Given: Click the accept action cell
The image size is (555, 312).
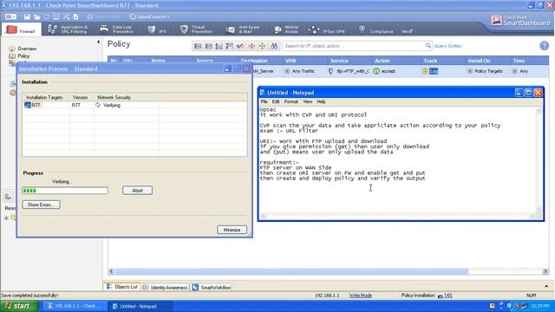Looking at the screenshot, I should pyautogui.click(x=385, y=71).
